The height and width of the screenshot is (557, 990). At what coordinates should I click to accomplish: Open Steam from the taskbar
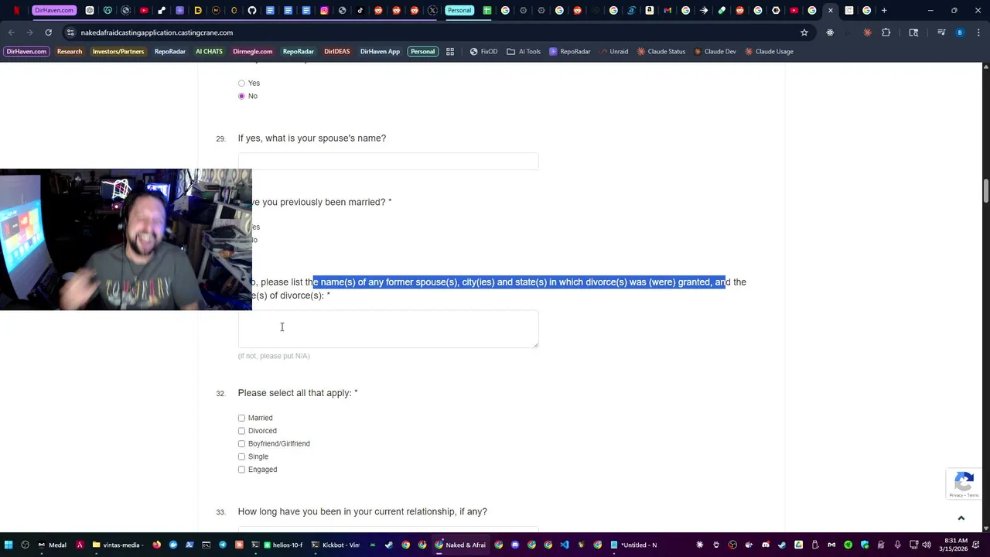tap(388, 545)
